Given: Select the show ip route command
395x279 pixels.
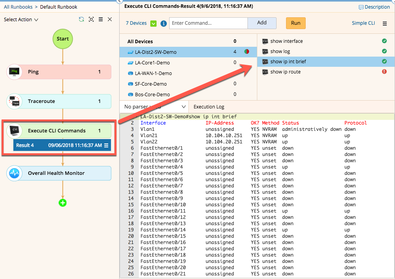Looking at the screenshot, I should coord(326,72).
